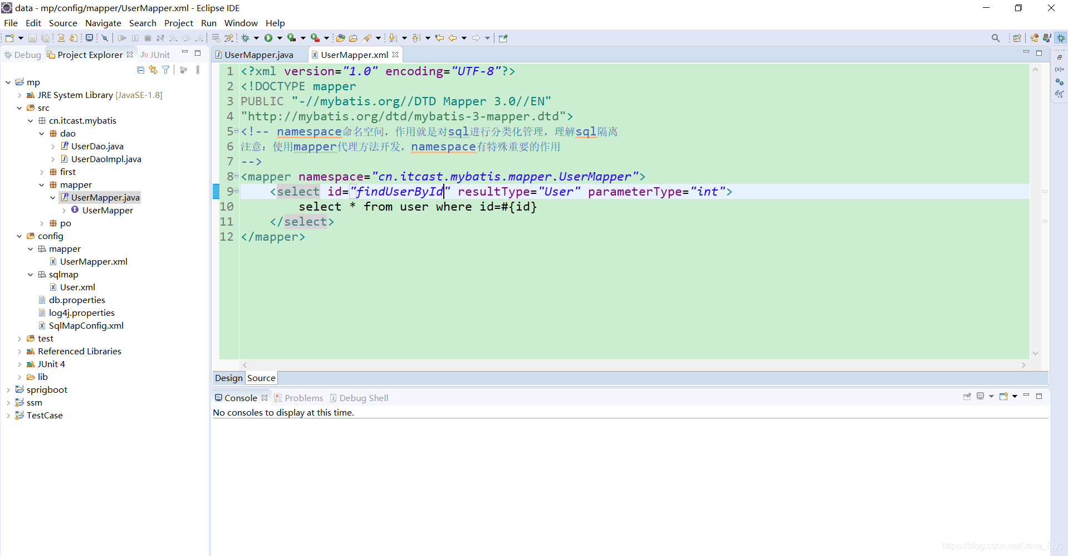Click the Next Annotation arrow icon
Screen dimensions: 1068x556
click(x=393, y=38)
